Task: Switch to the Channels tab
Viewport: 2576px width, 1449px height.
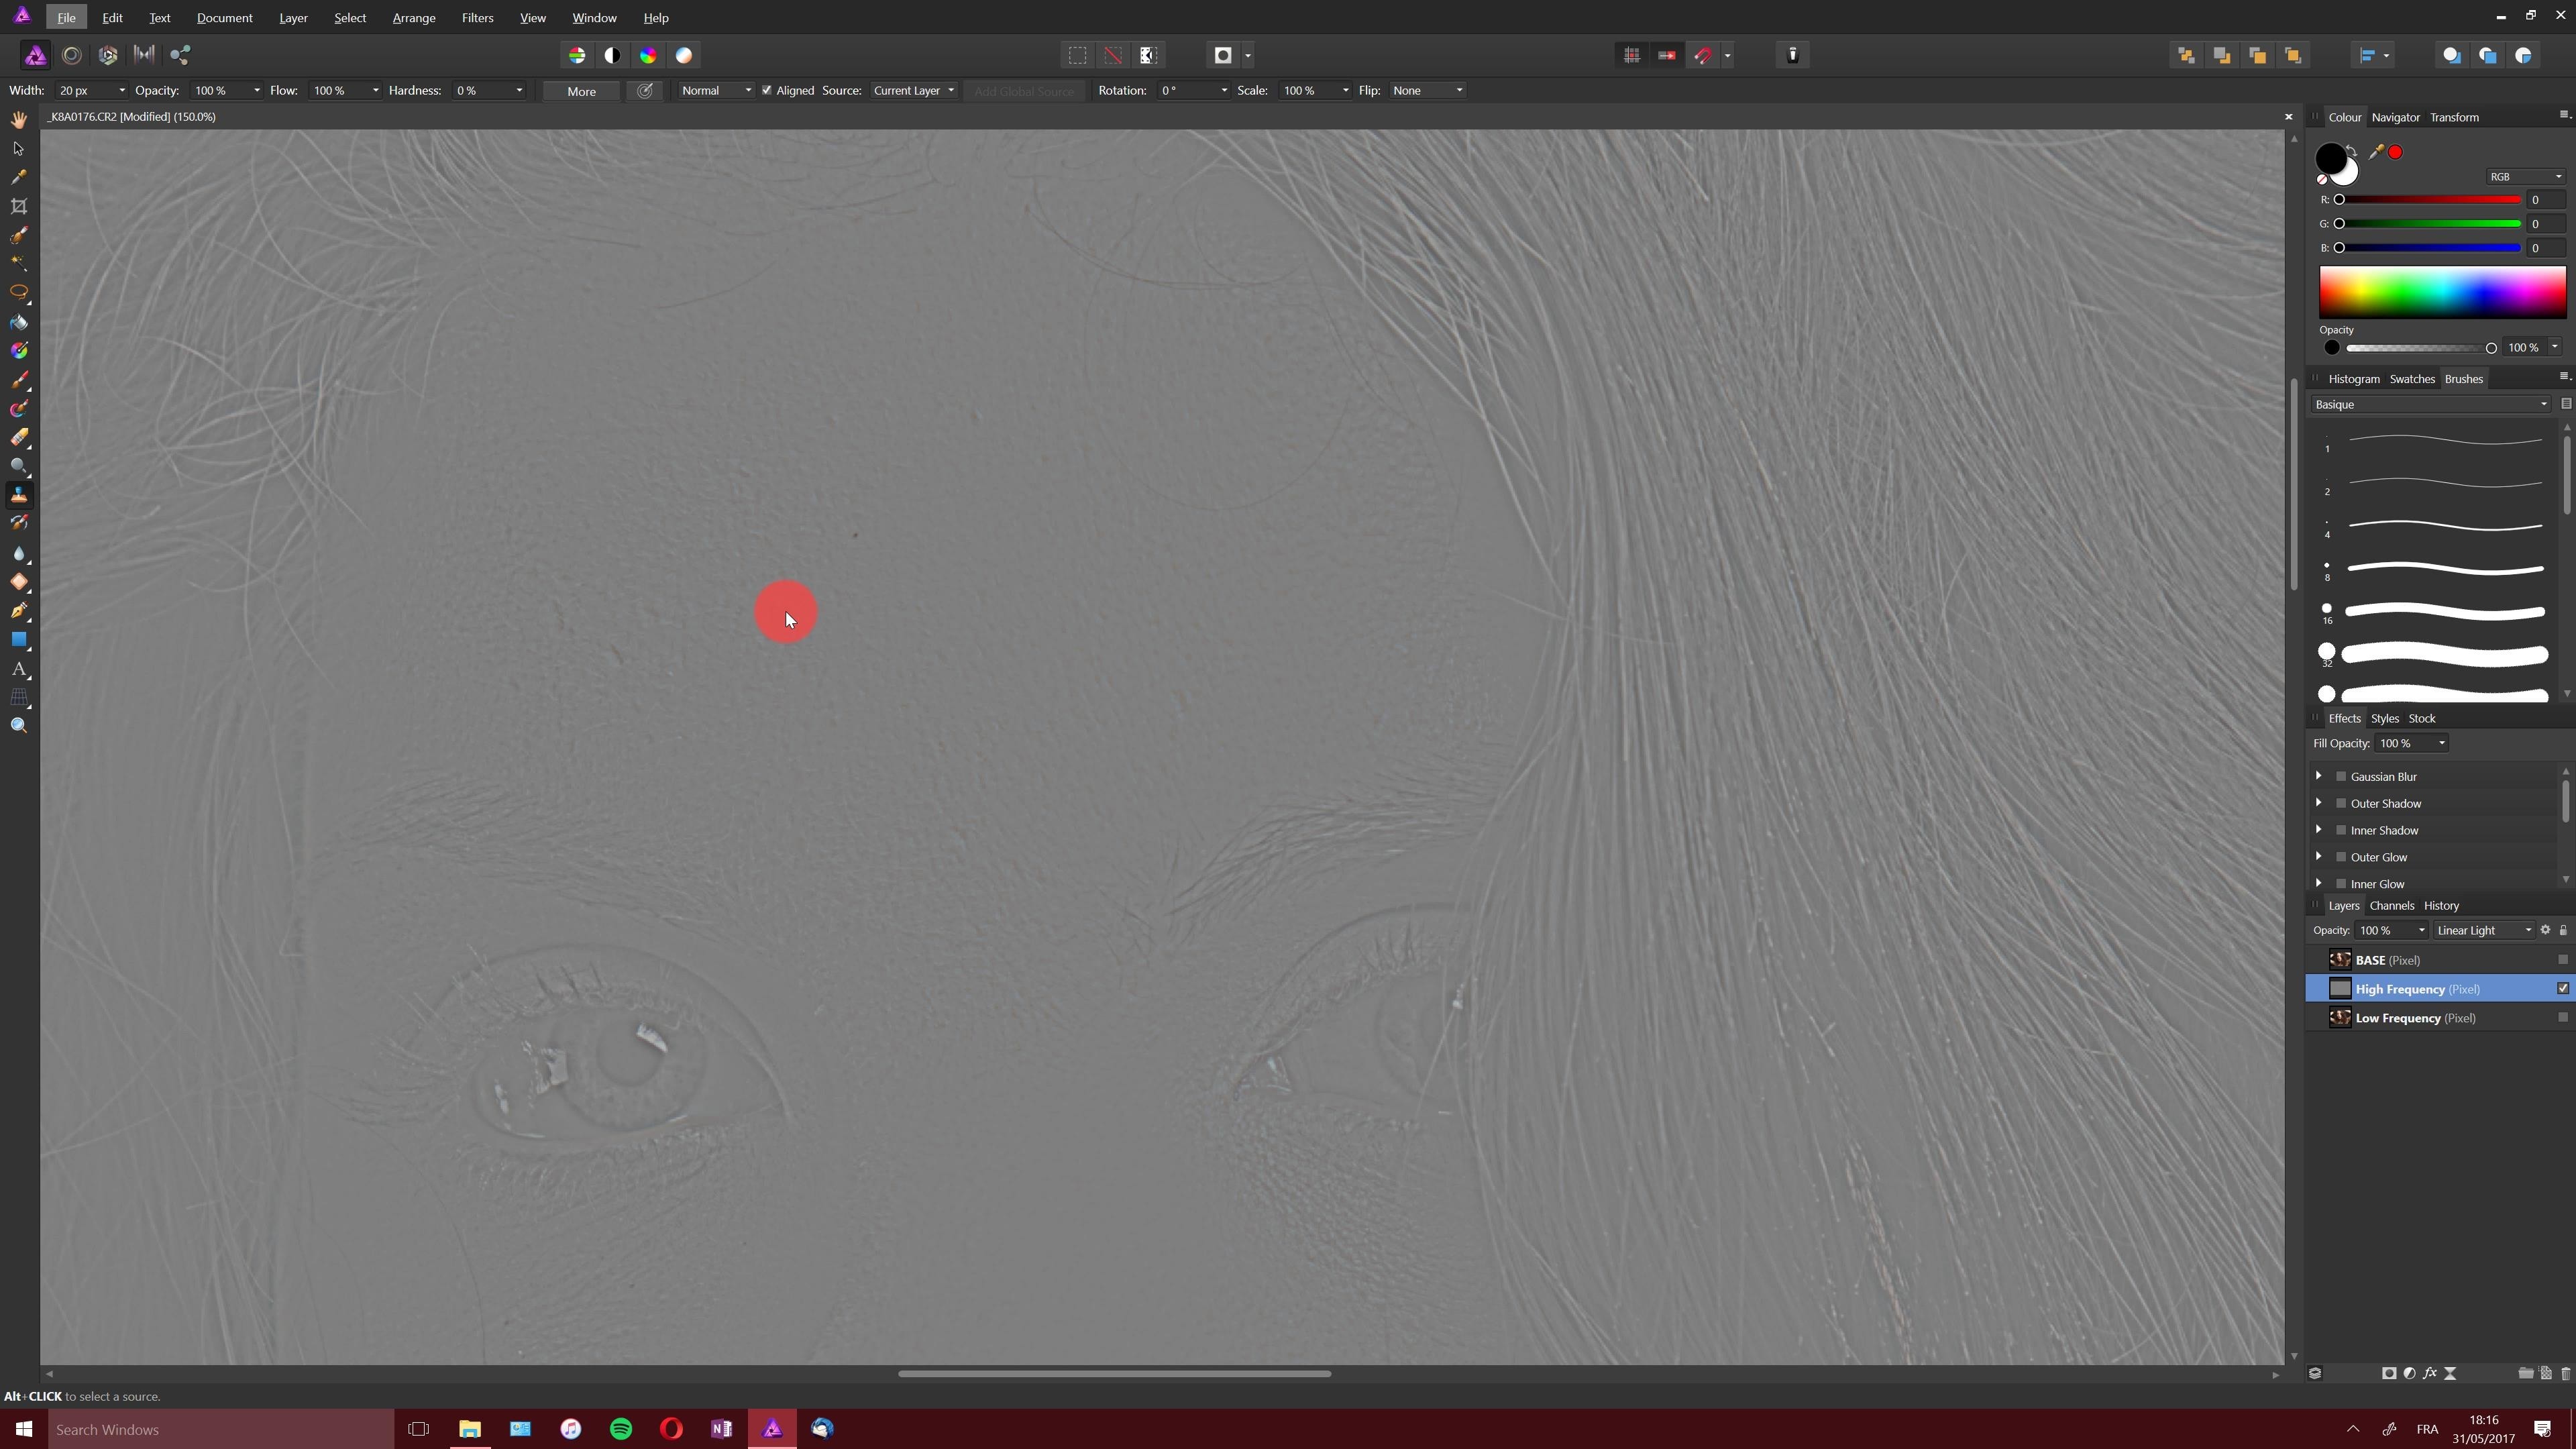Action: coord(2392,904)
